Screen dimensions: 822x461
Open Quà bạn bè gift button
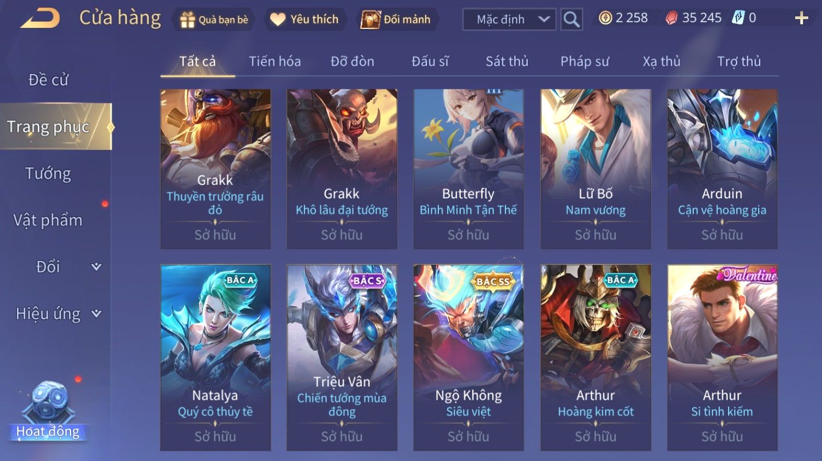click(215, 20)
